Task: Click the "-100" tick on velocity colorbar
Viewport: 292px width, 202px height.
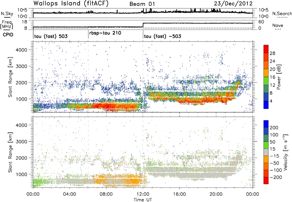Action: [276, 170]
